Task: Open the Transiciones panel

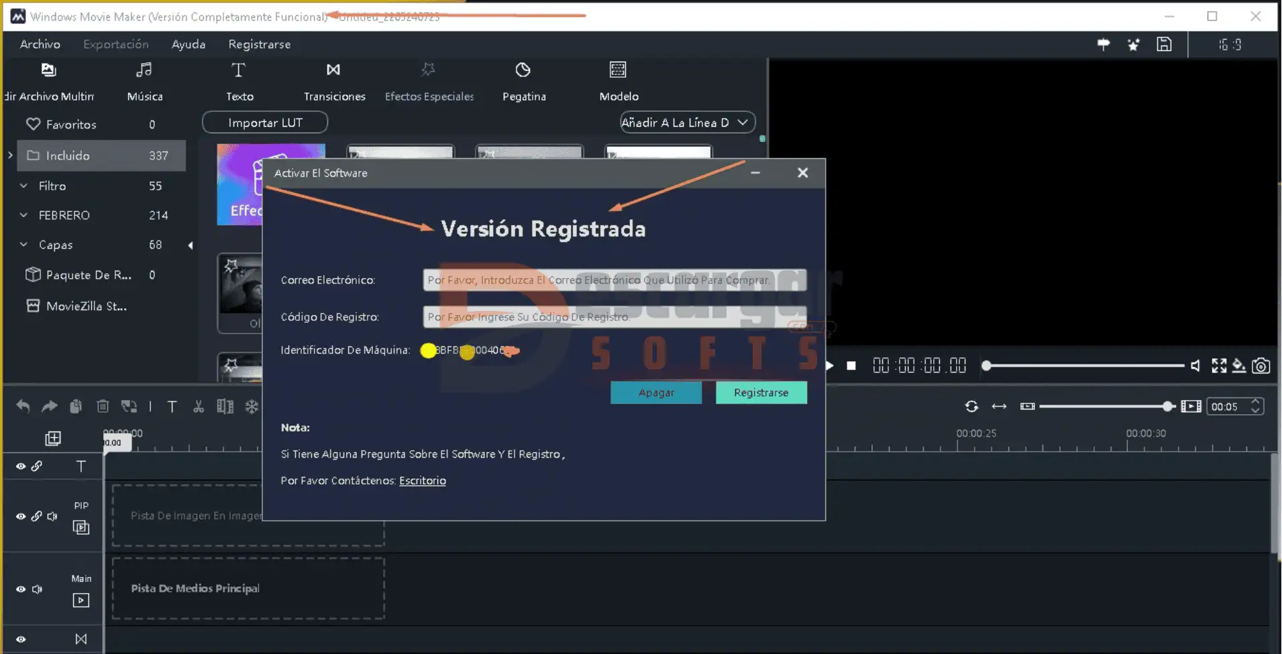Action: point(334,81)
